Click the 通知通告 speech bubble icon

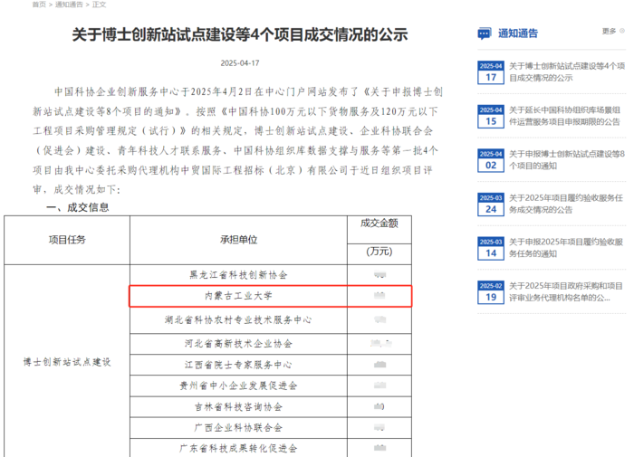[x=485, y=33]
